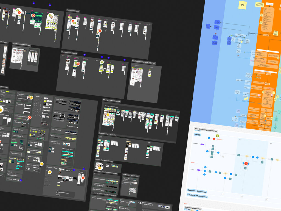Click the GDA Home Stage component label

(x=99, y=179)
